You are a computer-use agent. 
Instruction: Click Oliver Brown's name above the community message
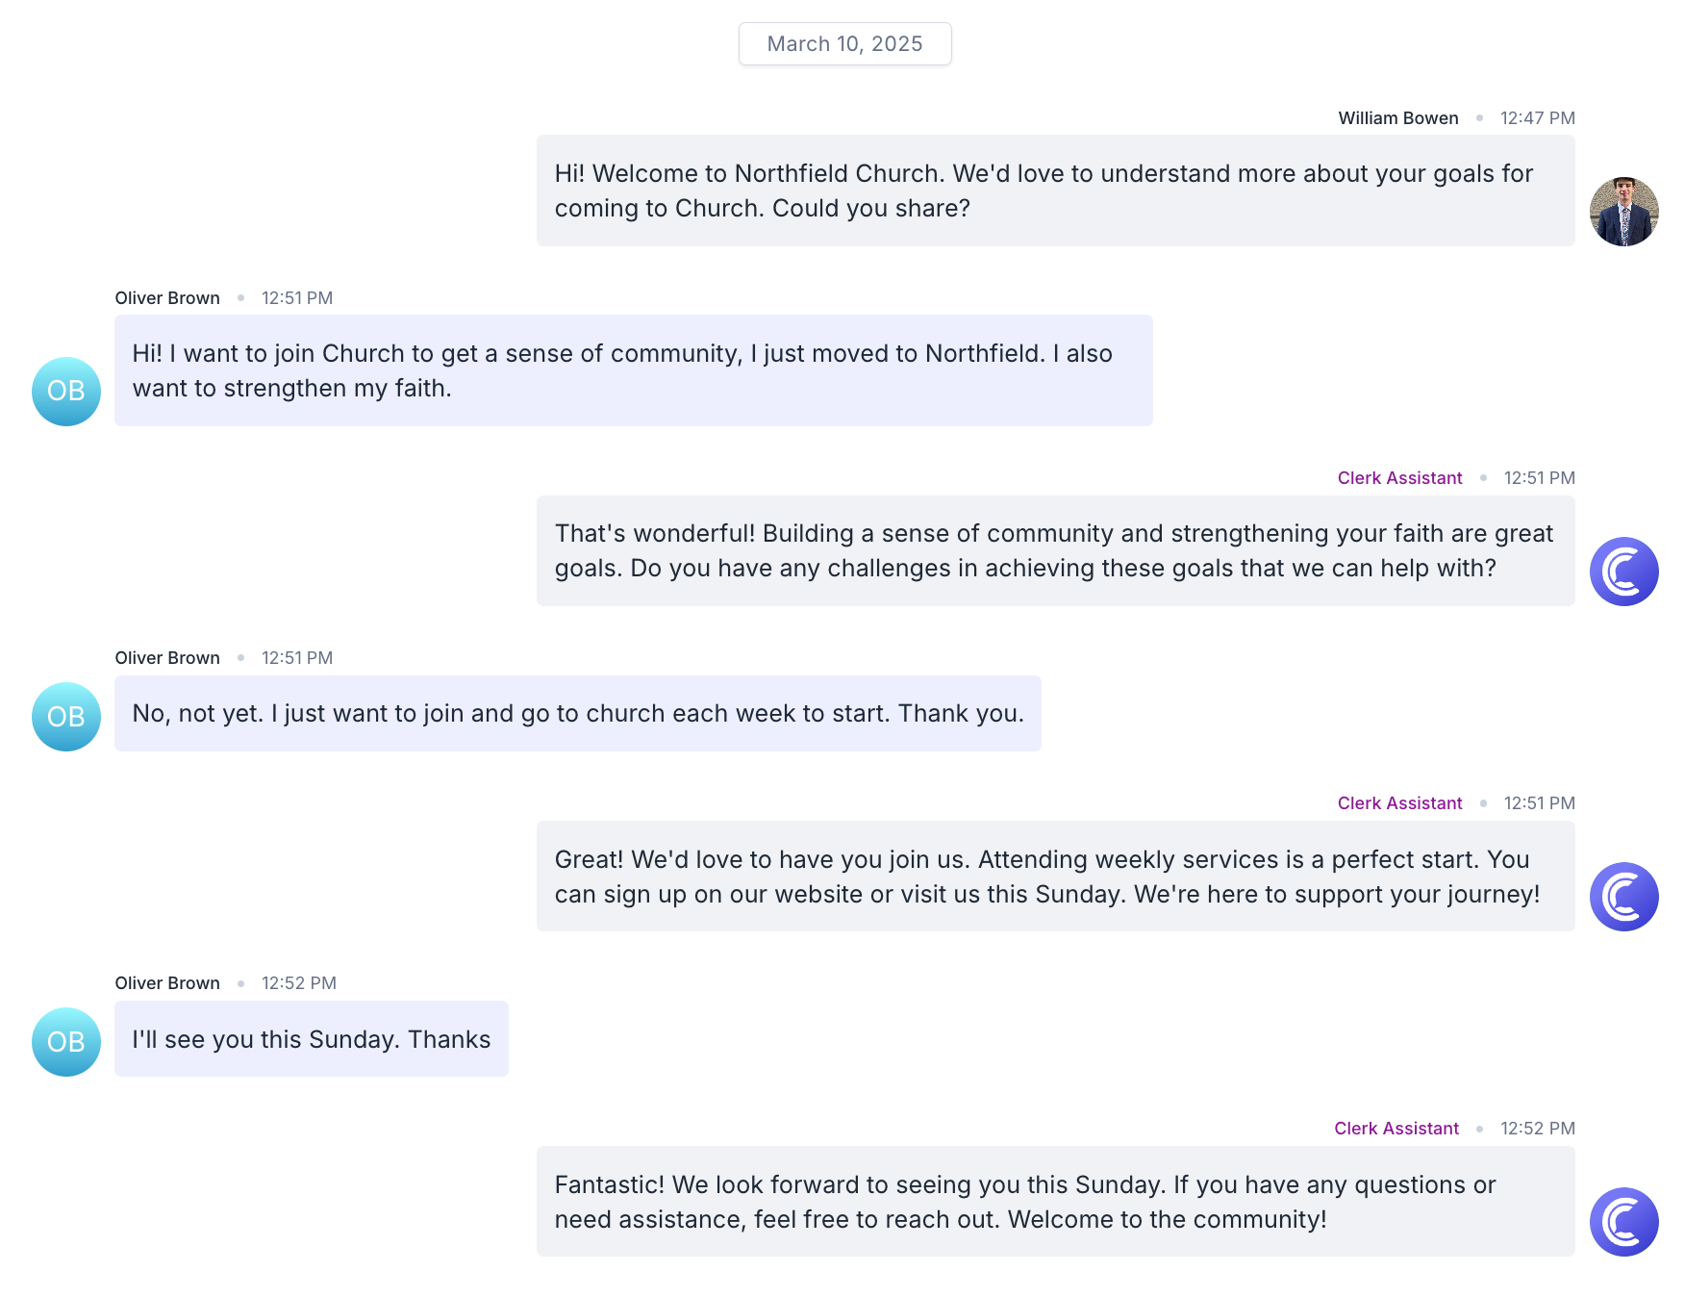[x=167, y=298]
